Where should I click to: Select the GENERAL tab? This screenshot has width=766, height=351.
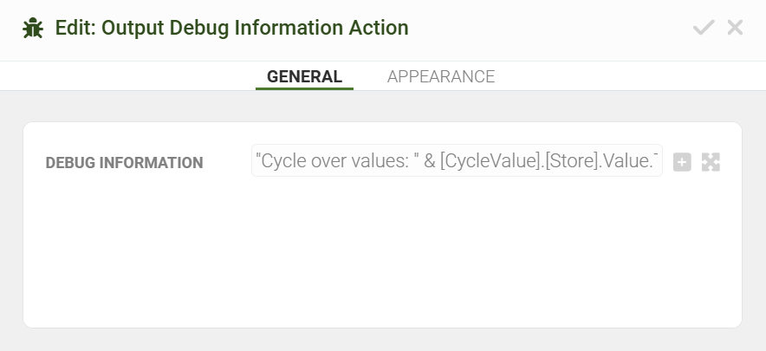[304, 76]
